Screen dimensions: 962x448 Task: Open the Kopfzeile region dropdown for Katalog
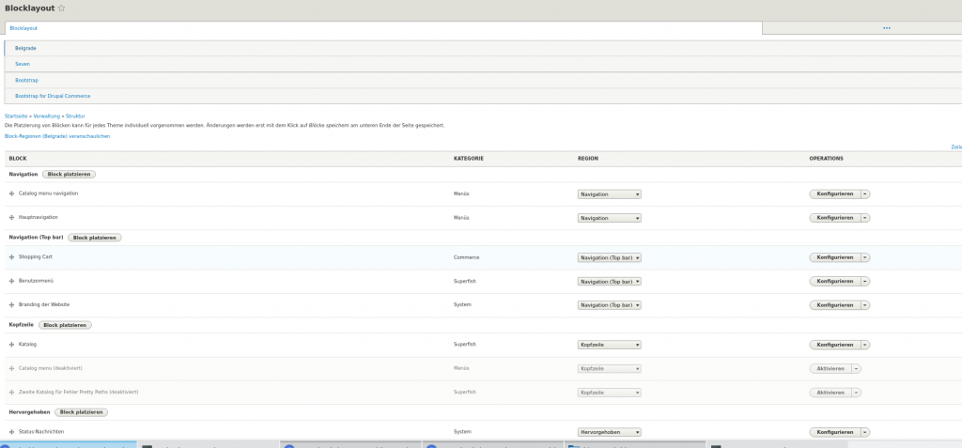pos(609,345)
